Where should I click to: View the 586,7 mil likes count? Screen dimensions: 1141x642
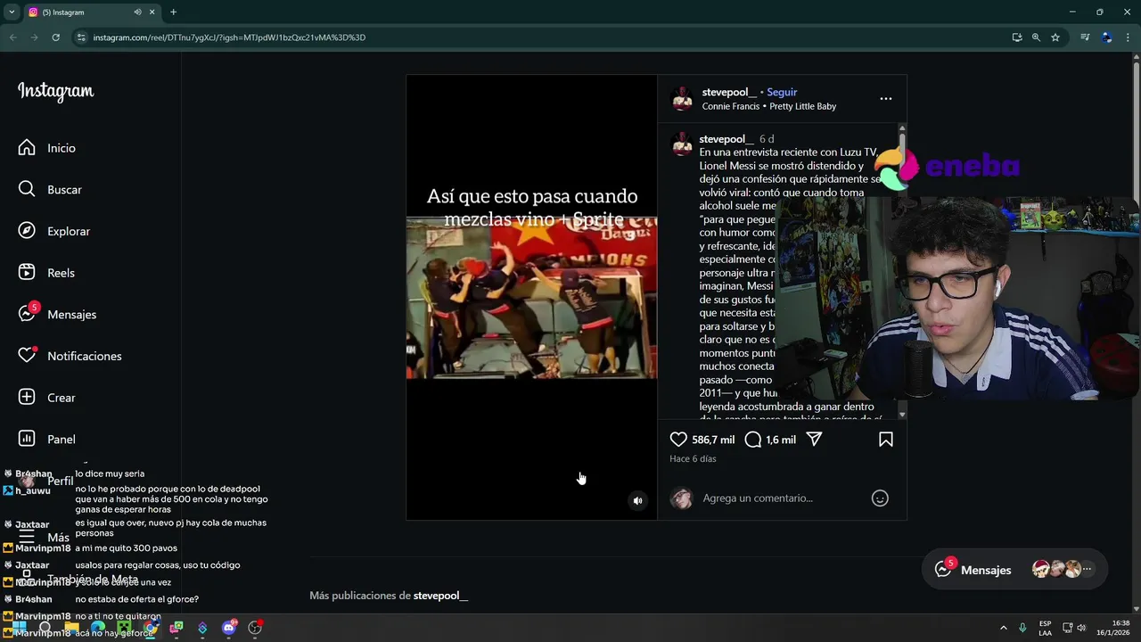point(713,440)
